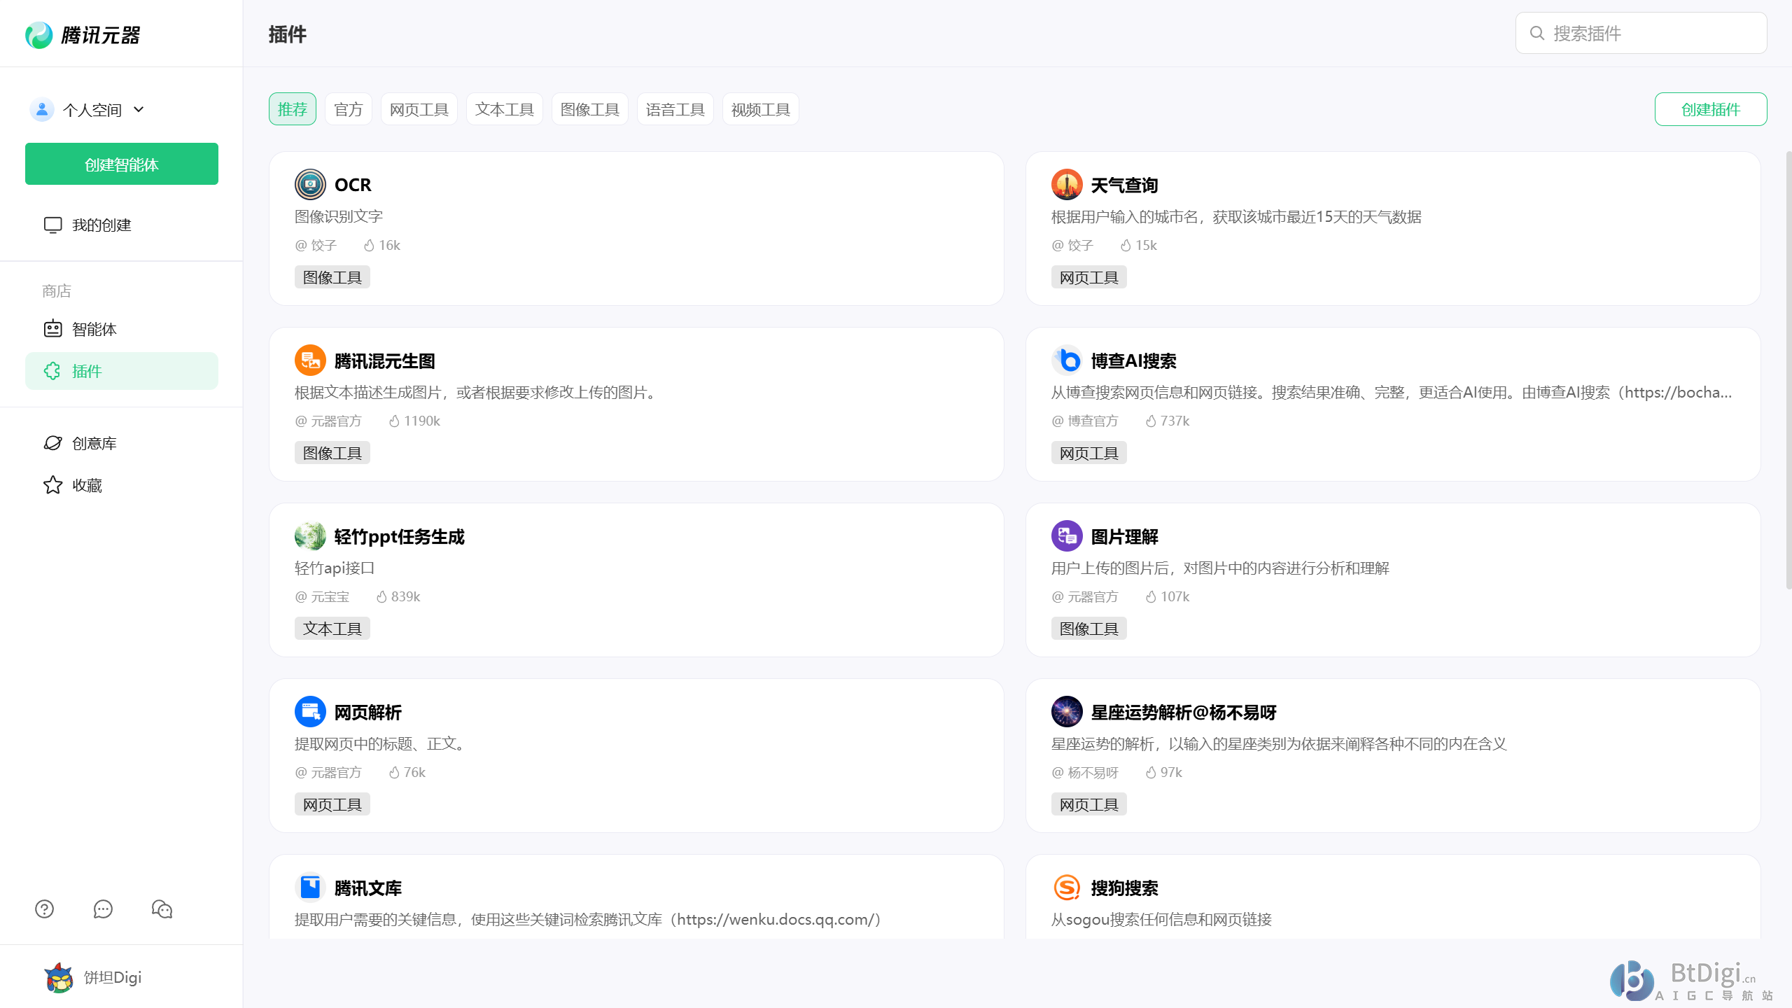Click author "@ 杨不易呀"
Image resolution: width=1792 pixels, height=1008 pixels.
click(1085, 772)
